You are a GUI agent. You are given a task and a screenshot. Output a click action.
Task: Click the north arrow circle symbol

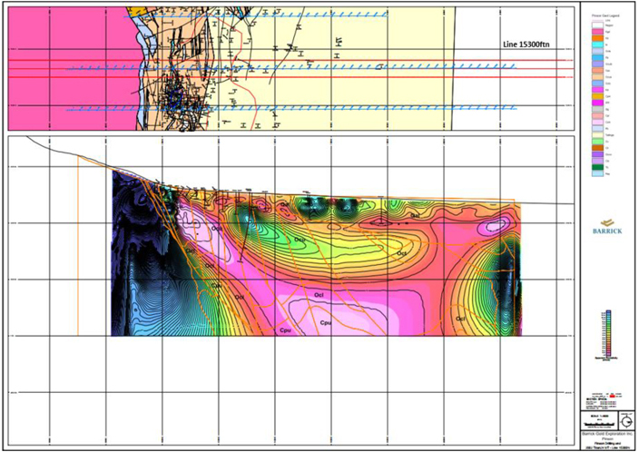(x=626, y=424)
